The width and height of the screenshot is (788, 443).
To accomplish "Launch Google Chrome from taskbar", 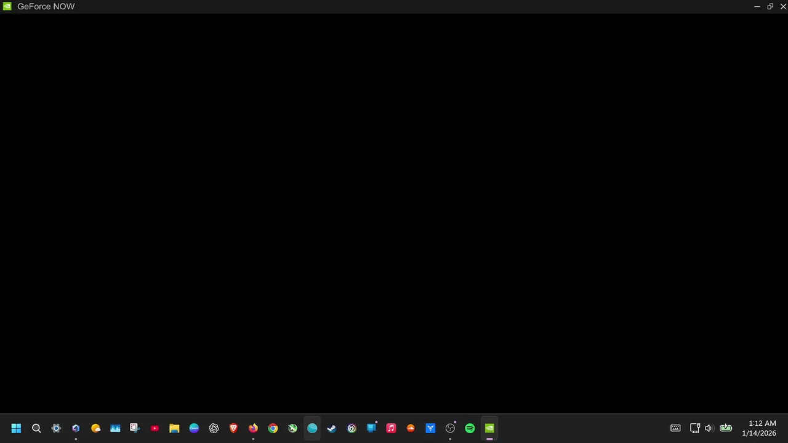I will point(273,428).
